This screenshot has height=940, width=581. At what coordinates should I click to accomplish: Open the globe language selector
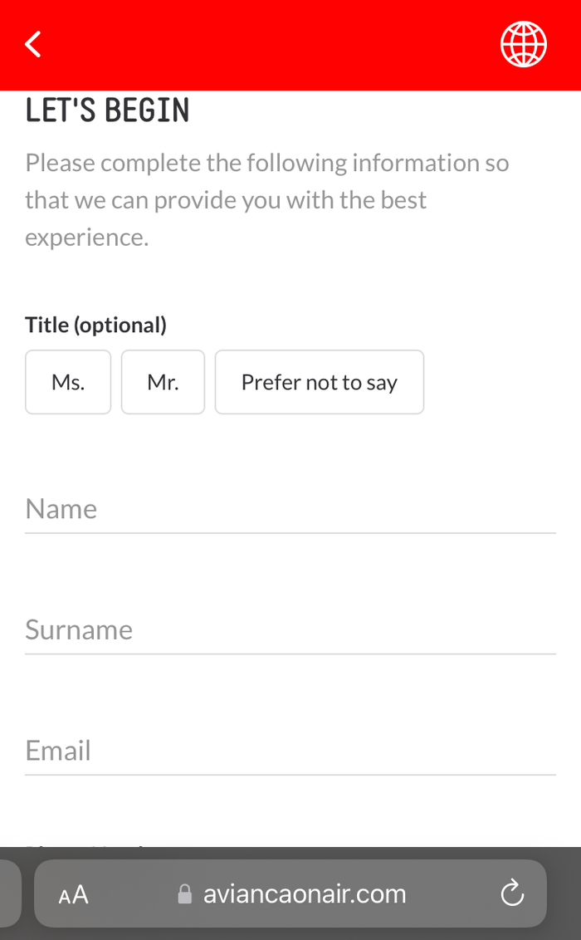point(524,44)
